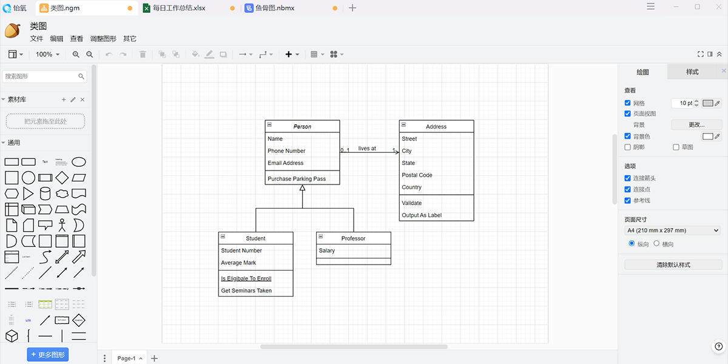728x364 pixels.
Task: Collapse the 通用 shapes section
Action: 13,143
